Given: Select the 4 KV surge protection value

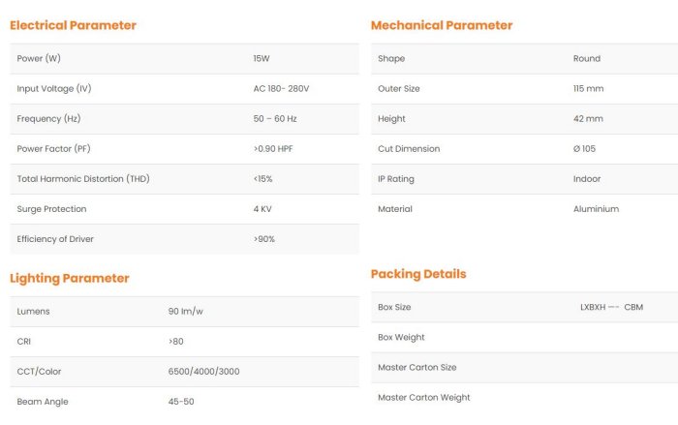Looking at the screenshot, I should click(x=262, y=209).
